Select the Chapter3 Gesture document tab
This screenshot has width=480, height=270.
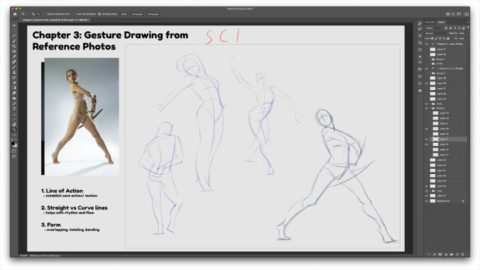[55, 20]
